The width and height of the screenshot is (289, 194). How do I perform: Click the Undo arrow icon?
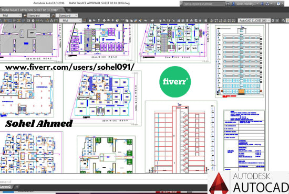[x=146, y=20]
